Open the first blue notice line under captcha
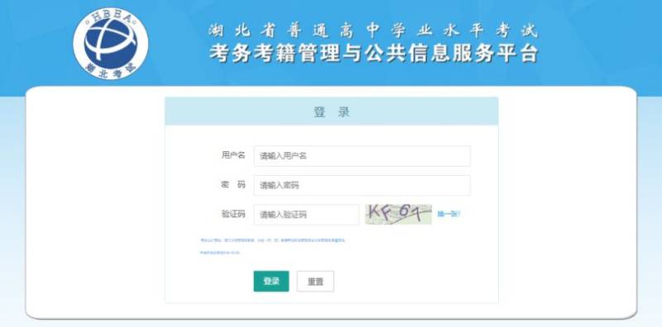Image resolution: width=662 pixels, height=327 pixels. click(x=273, y=240)
